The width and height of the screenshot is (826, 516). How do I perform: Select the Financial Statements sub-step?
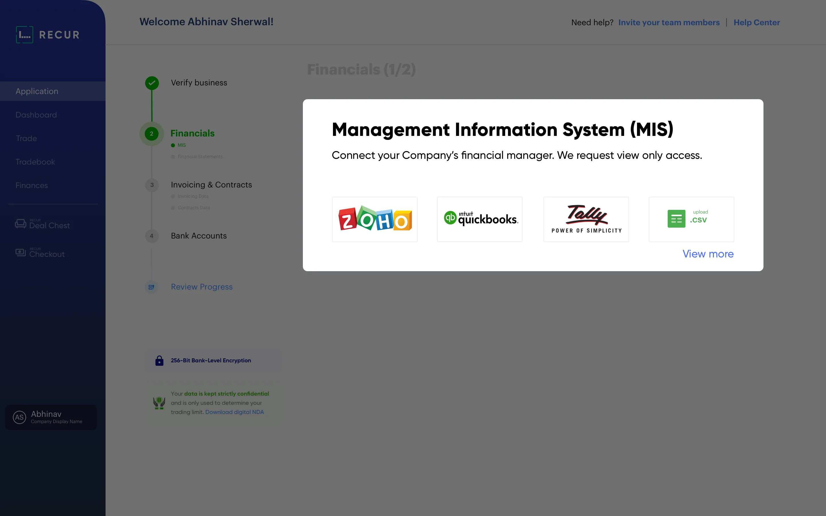point(200,157)
